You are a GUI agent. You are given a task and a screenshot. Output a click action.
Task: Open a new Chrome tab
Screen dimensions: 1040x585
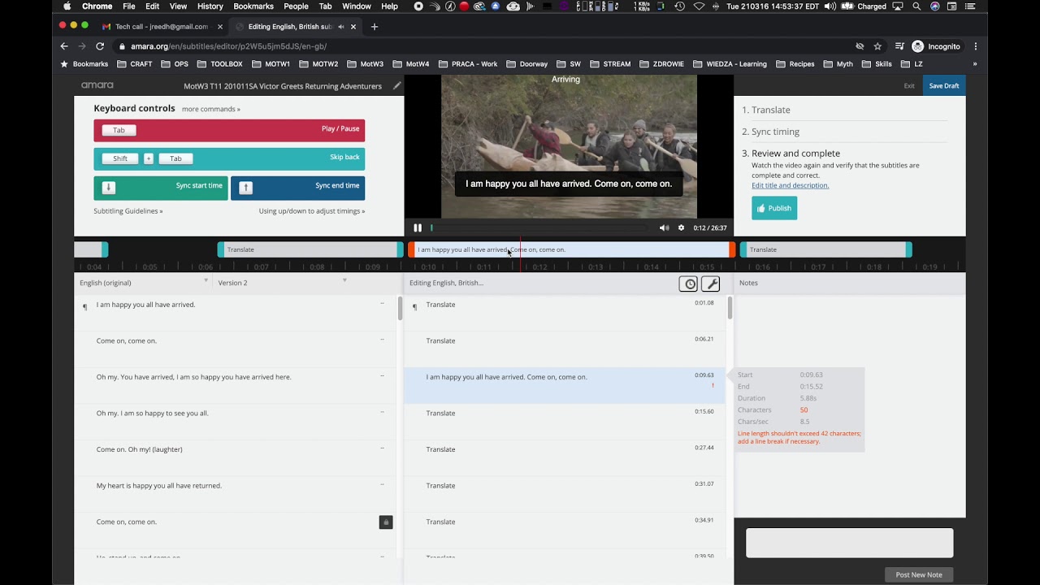374,27
